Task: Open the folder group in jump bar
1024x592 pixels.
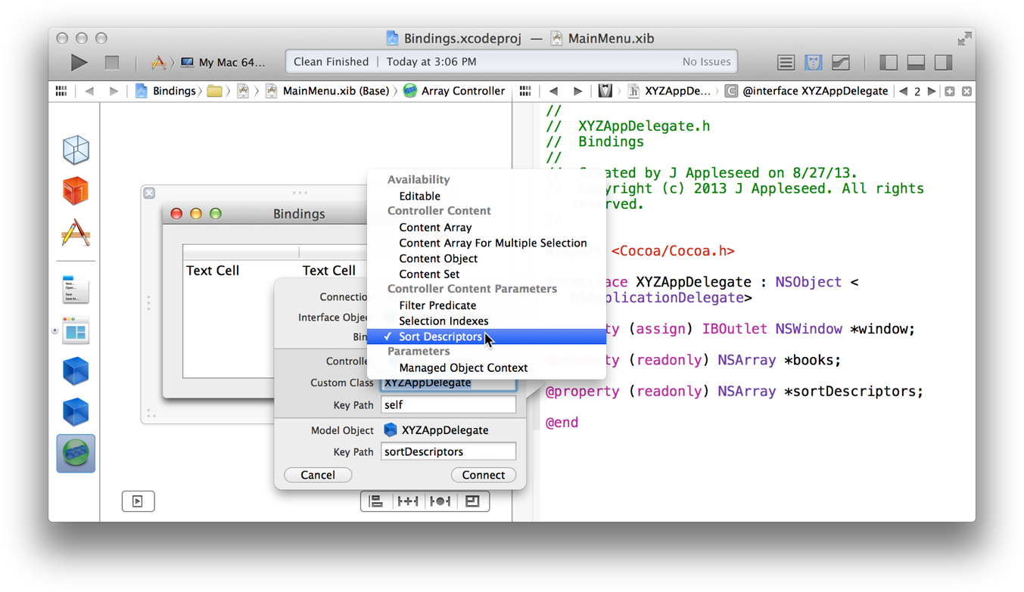Action: coord(215,91)
